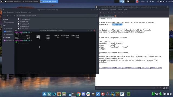Click the Suchen field at editor bottom
The width and height of the screenshot is (173, 97).
(x=125, y=88)
